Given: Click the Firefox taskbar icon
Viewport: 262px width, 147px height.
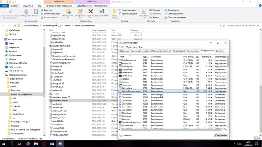Looking at the screenshot, I should 28,144.
